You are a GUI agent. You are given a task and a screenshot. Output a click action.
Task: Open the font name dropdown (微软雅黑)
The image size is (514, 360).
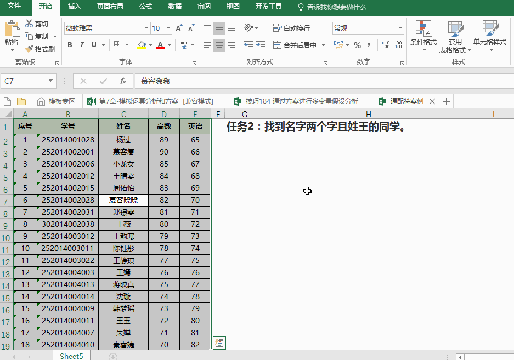click(x=146, y=28)
